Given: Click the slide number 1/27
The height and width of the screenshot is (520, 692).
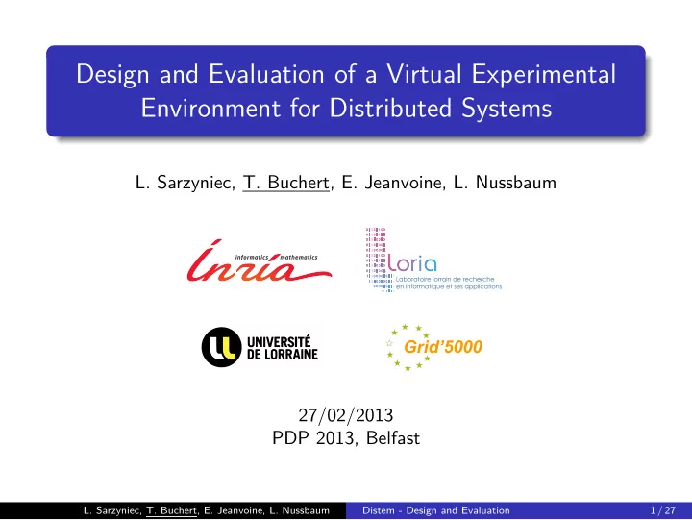Looking at the screenshot, I should click(x=663, y=510).
